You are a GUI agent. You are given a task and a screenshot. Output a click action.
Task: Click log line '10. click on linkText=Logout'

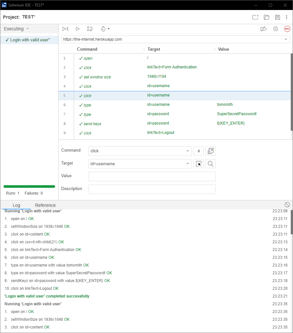32,288
